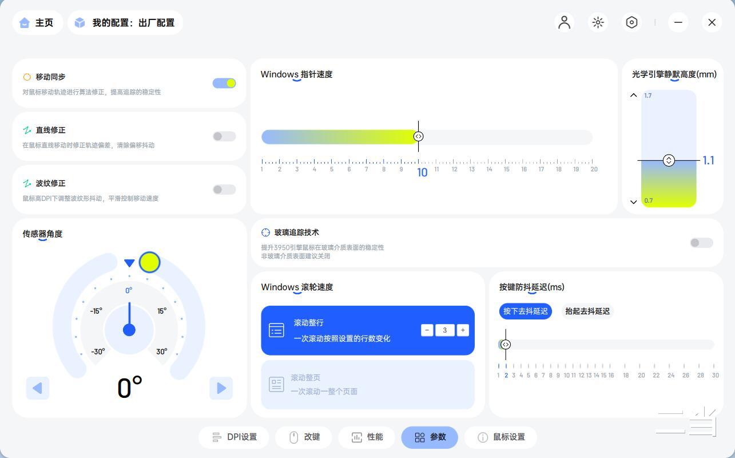Select 抬起去抖延迟 tab
The image size is (735, 458).
click(x=587, y=311)
